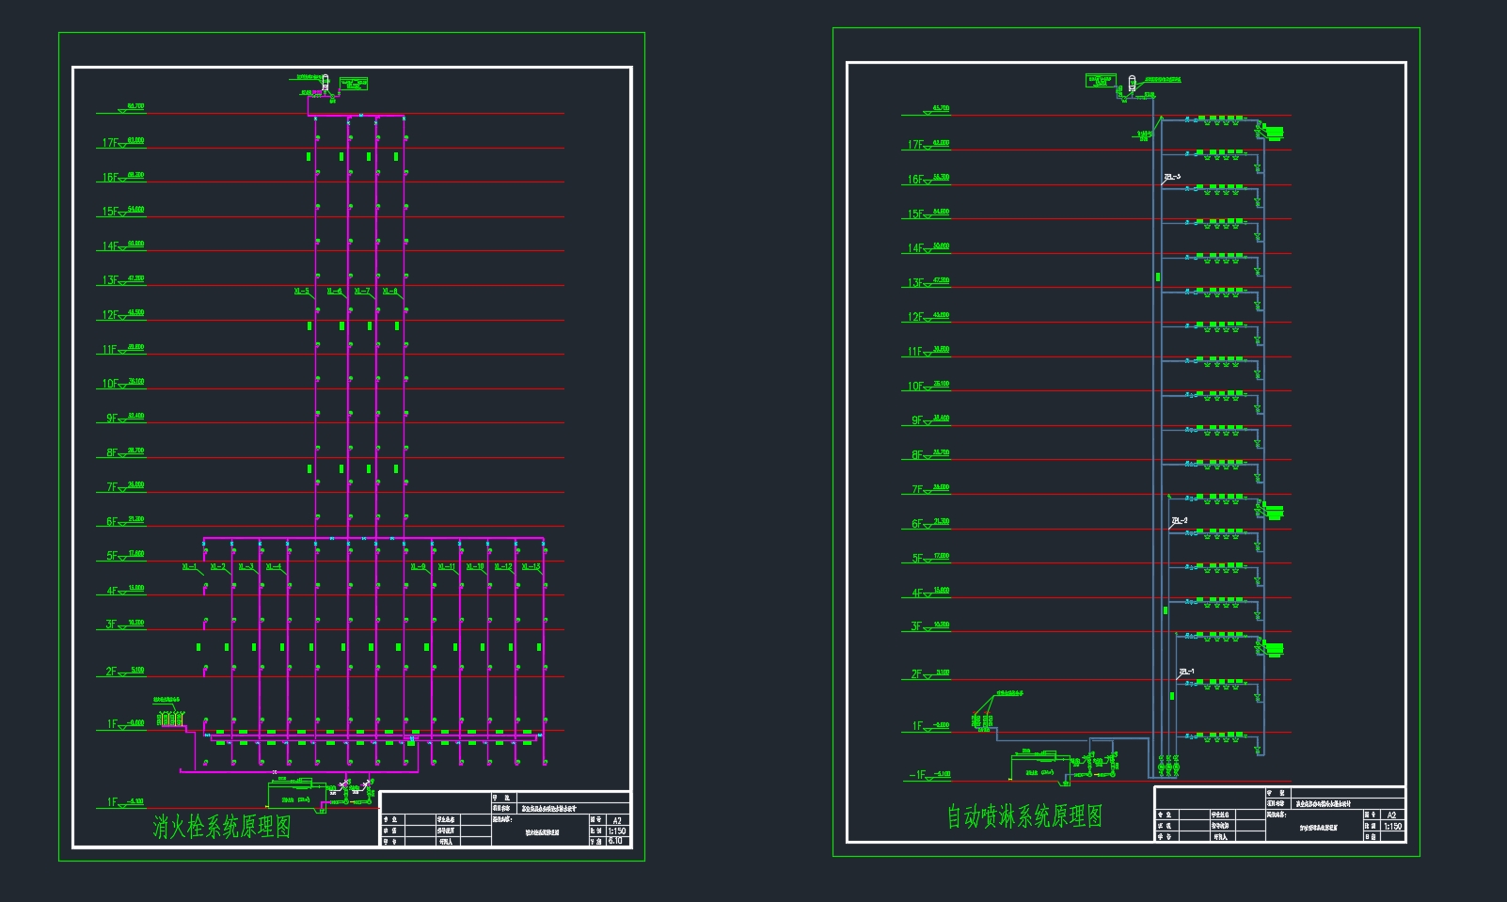
Task: Select the XL-1 riser label
Action: (189, 567)
